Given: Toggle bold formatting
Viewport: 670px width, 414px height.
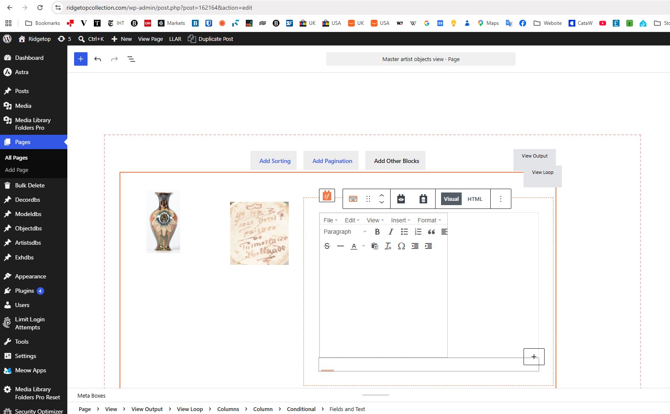Looking at the screenshot, I should coord(377,232).
